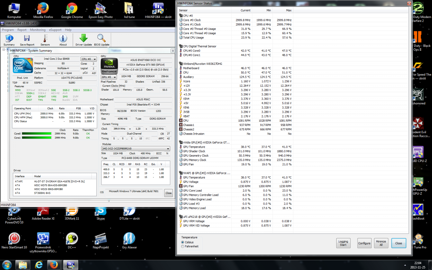This screenshot has width=432, height=270.
Task: Open Internet Explorer from the taskbar
Action: tap(39, 265)
